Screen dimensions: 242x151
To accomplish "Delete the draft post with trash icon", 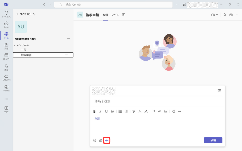I will click(x=219, y=91).
